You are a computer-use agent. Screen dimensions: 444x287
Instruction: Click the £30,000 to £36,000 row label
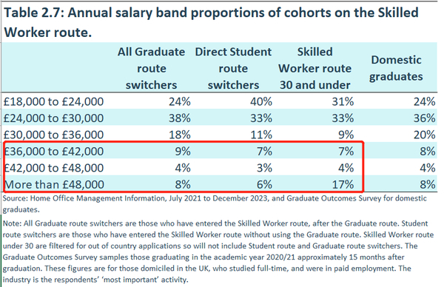pyautogui.click(x=53, y=135)
